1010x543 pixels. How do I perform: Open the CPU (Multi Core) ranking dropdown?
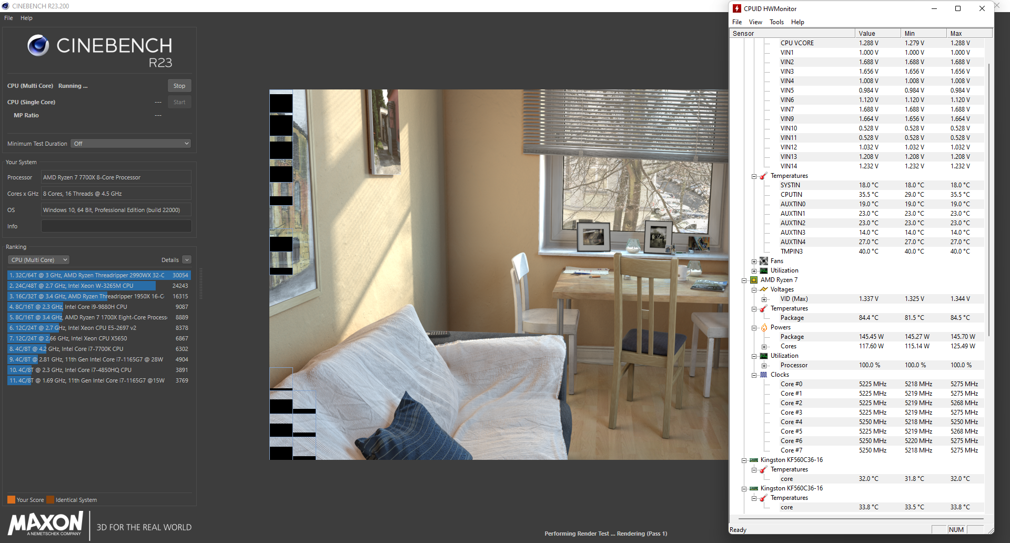click(x=38, y=260)
